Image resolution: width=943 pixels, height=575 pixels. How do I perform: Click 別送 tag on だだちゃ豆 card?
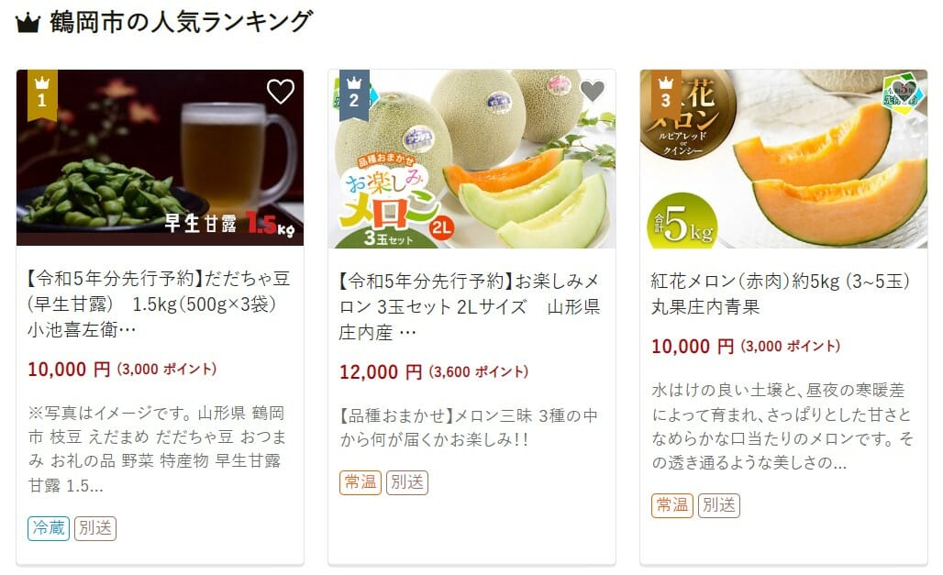pyautogui.click(x=95, y=528)
